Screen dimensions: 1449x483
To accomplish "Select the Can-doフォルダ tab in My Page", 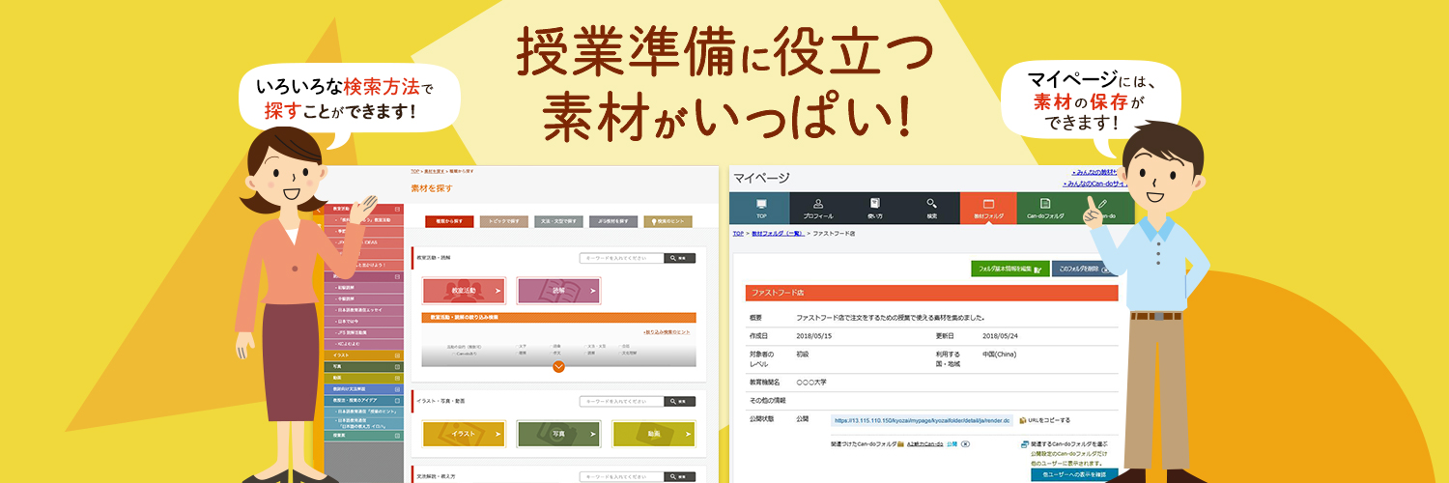I will [1045, 209].
